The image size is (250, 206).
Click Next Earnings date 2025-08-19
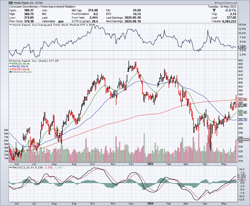click(x=133, y=21)
